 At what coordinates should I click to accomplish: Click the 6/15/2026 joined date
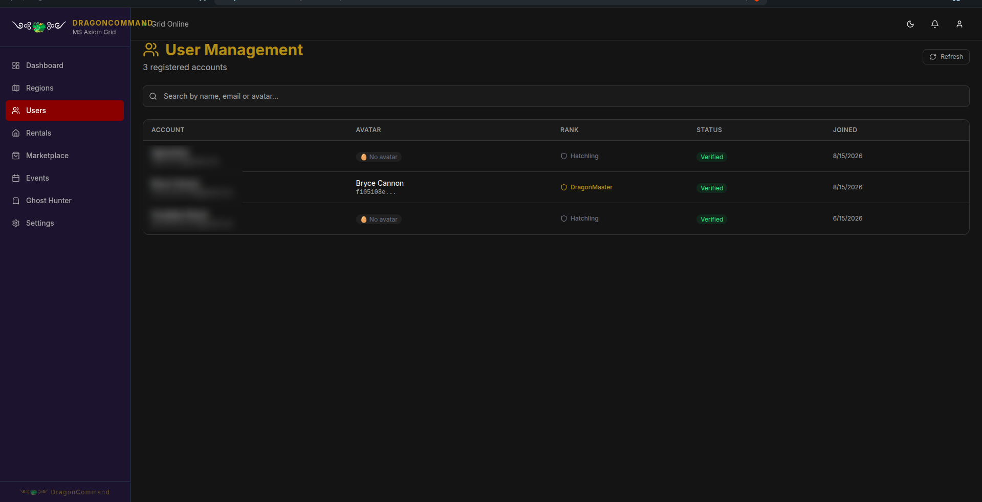point(847,219)
